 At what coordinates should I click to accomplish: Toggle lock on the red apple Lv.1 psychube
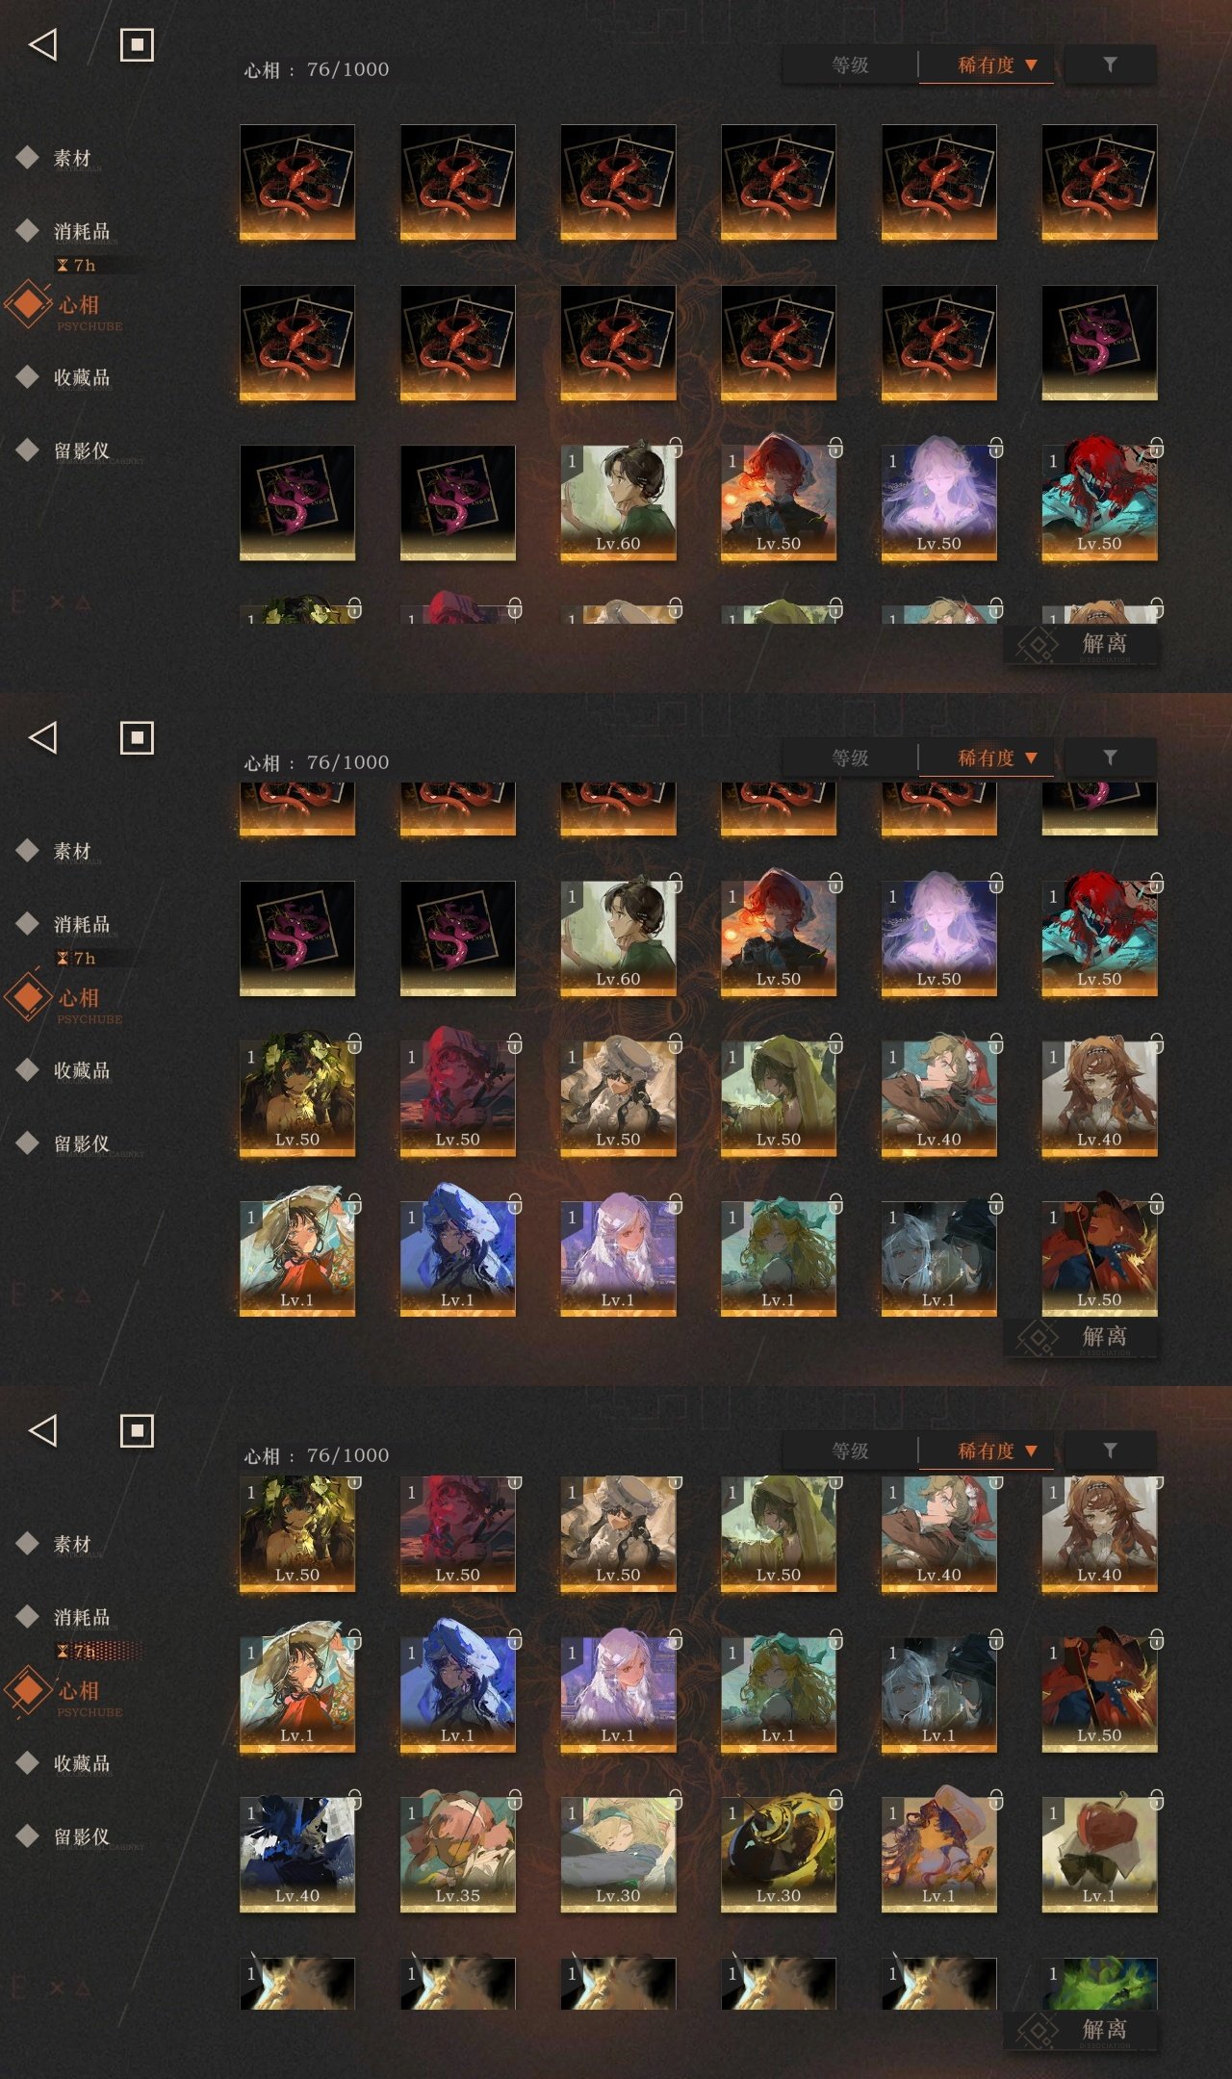(1157, 1799)
